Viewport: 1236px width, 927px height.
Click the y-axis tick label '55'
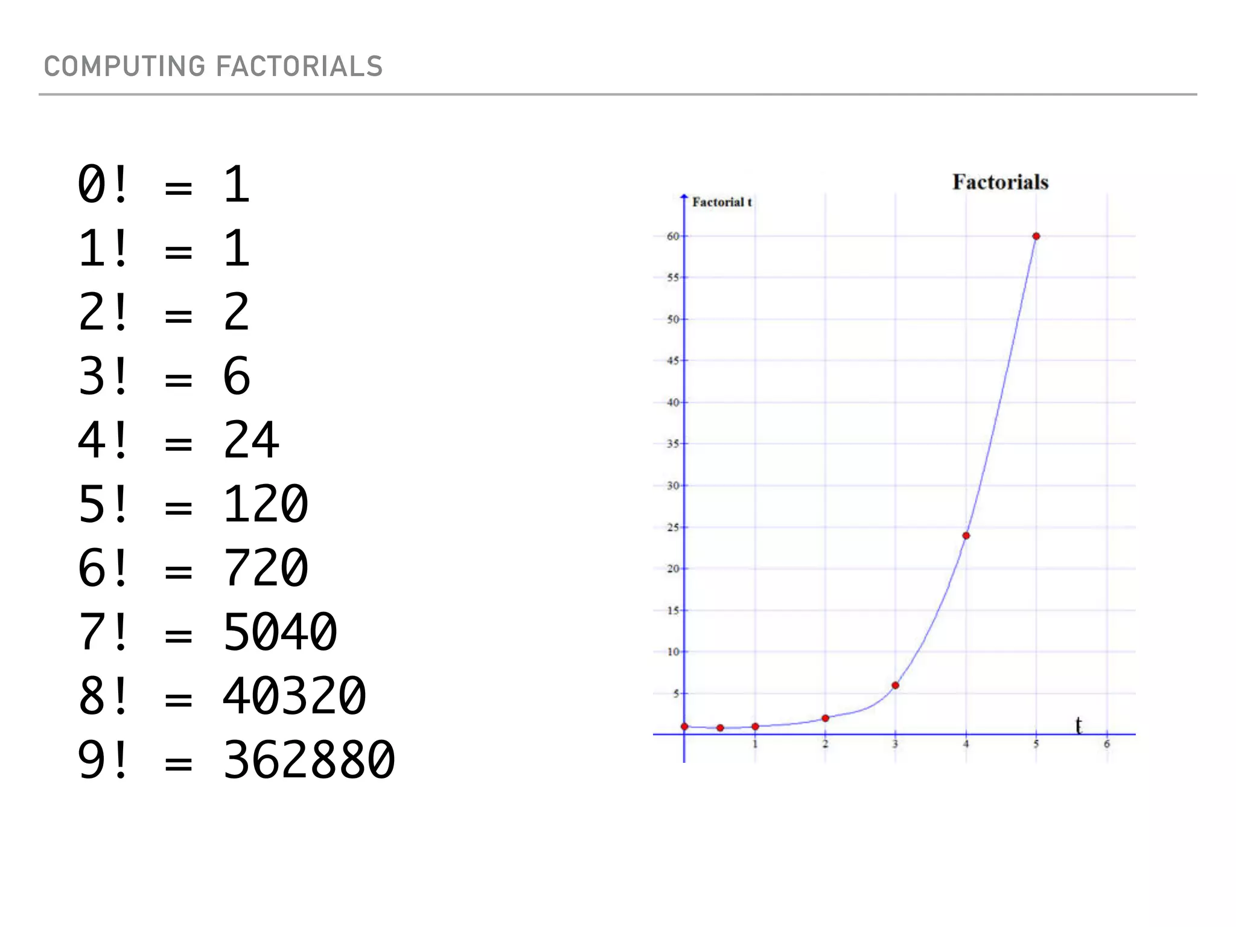pyautogui.click(x=672, y=278)
